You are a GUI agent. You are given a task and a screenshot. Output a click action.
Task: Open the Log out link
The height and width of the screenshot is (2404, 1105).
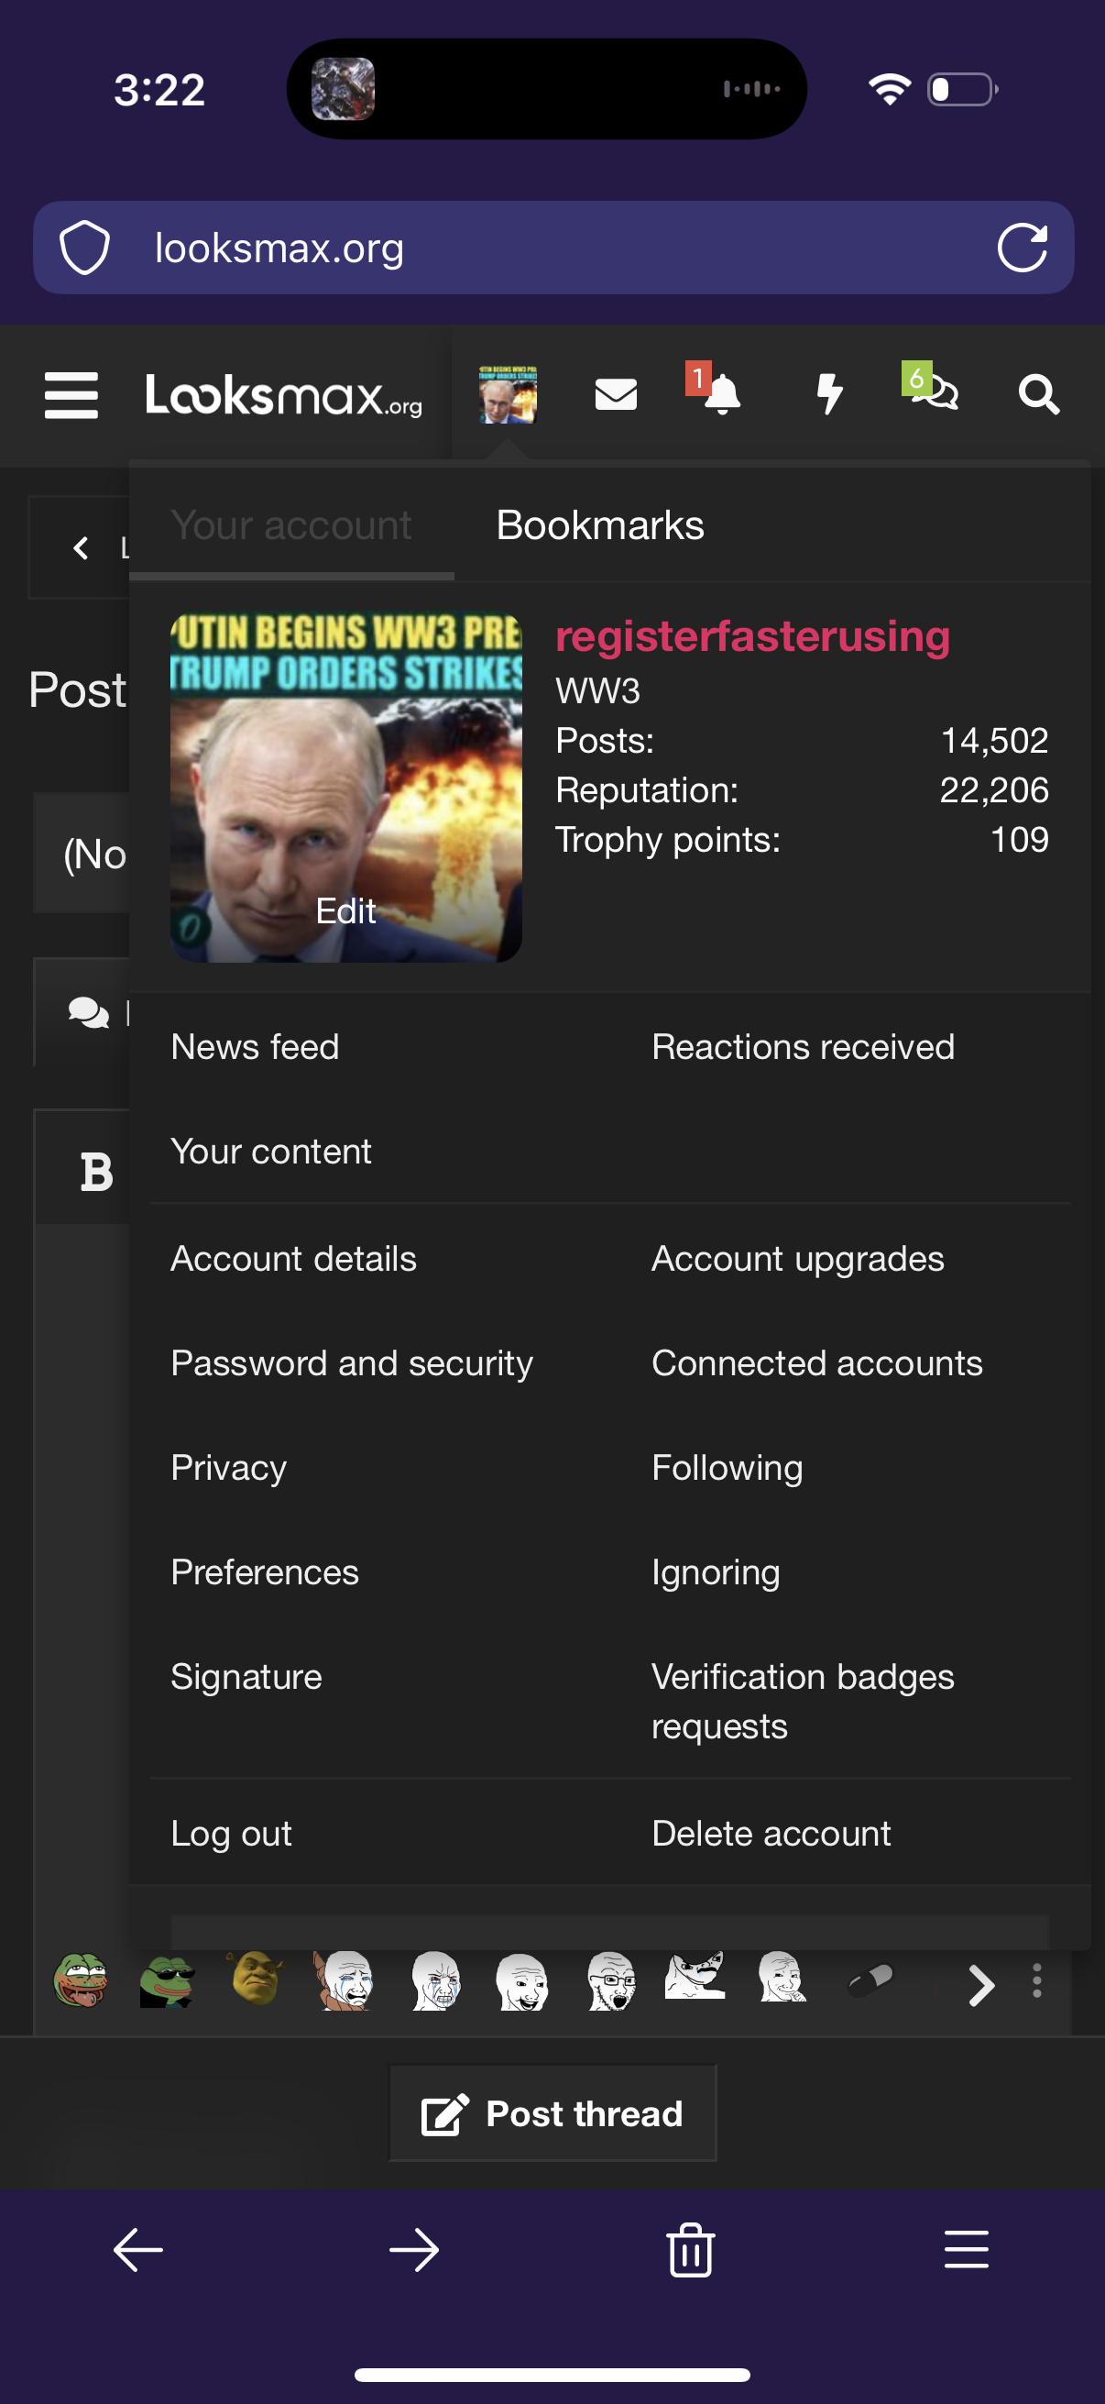[231, 1834]
